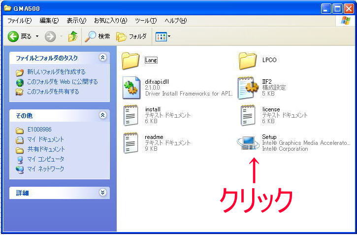Click the license file name text
Viewport: 357px width, 235px height.
pos(271,109)
